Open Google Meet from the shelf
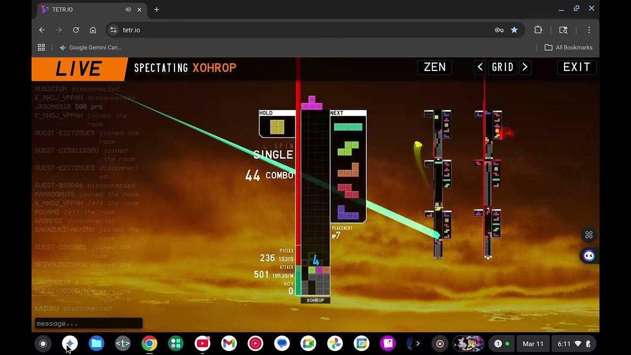Image resolution: width=631 pixels, height=355 pixels. [309, 344]
